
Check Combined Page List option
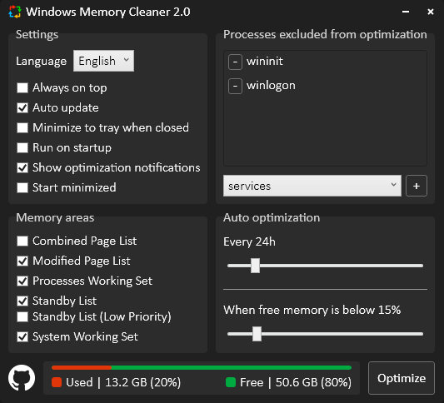[x=22, y=241]
